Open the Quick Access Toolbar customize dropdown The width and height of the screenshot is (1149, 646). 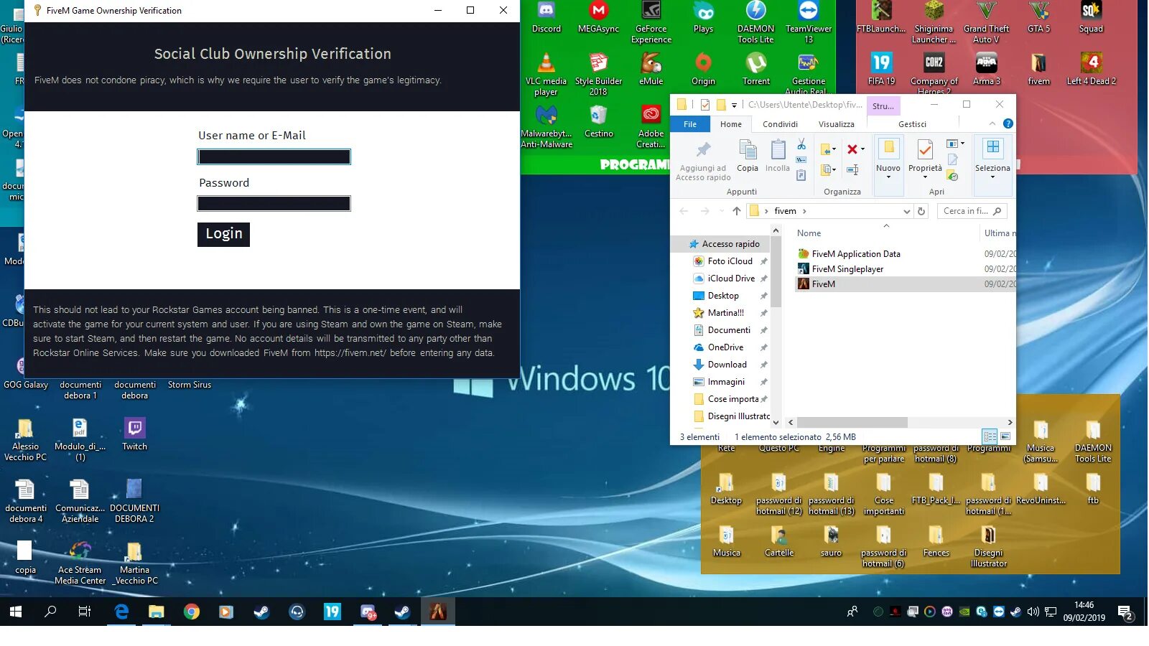pyautogui.click(x=734, y=106)
